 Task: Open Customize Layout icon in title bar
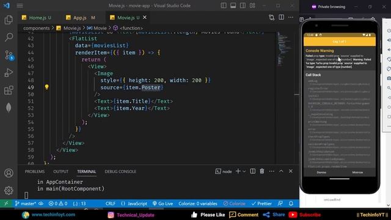point(252,5)
